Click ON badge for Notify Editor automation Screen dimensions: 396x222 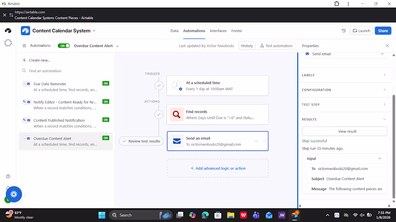[x=106, y=102]
